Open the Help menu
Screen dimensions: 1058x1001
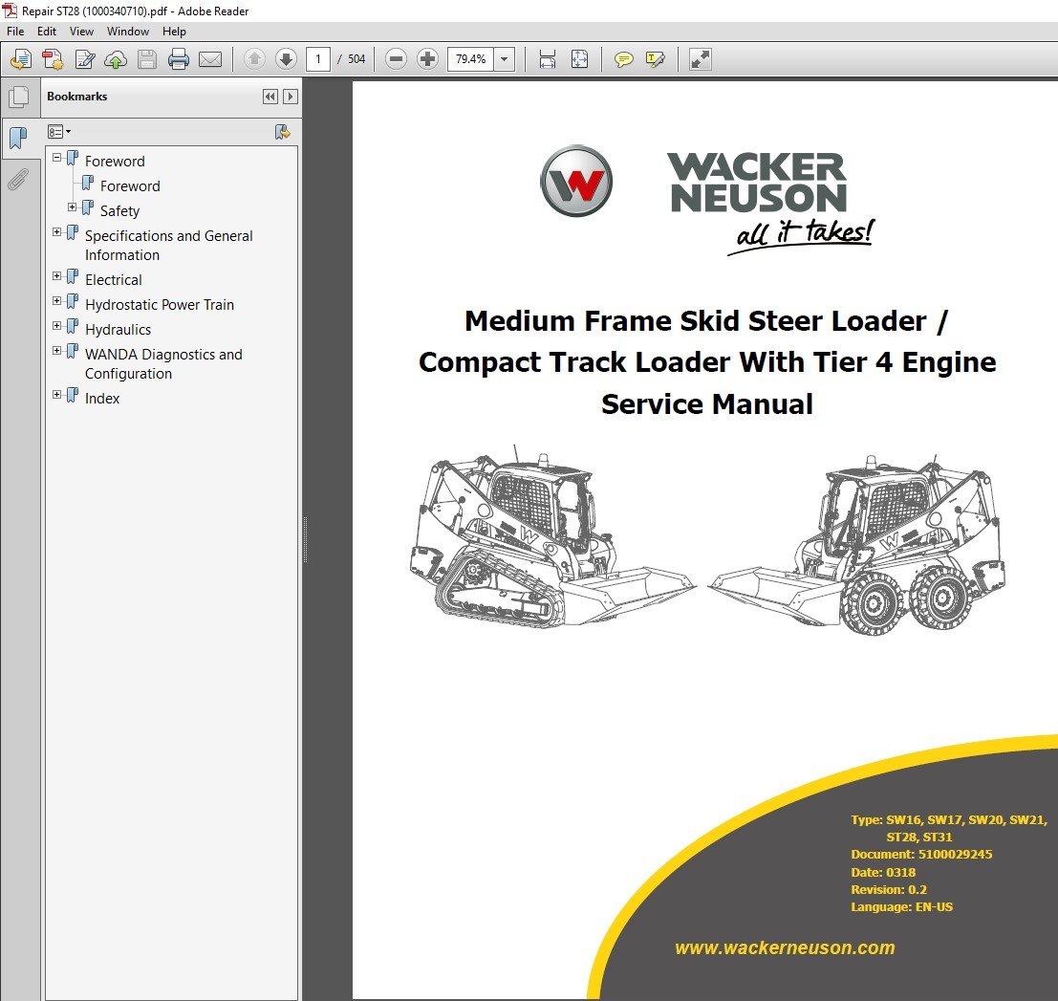point(174,32)
